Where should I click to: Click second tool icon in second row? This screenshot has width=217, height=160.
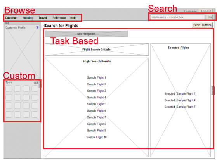click(17, 97)
